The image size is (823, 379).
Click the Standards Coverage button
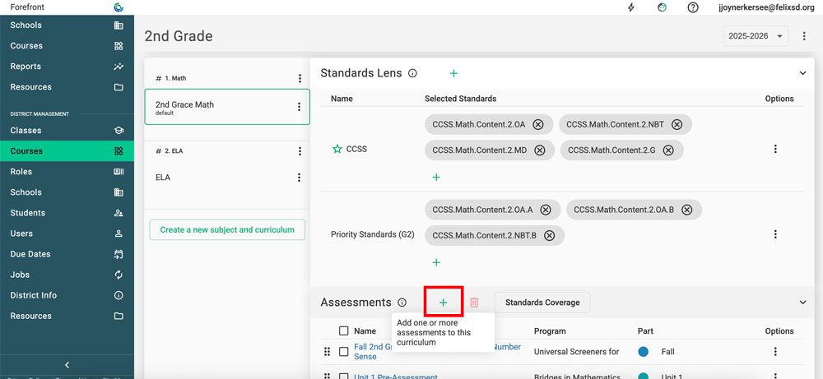tap(542, 303)
